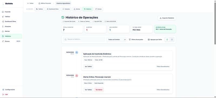Click the Total Eventos stat card
The image size is (216, 98).
tap(72, 29)
